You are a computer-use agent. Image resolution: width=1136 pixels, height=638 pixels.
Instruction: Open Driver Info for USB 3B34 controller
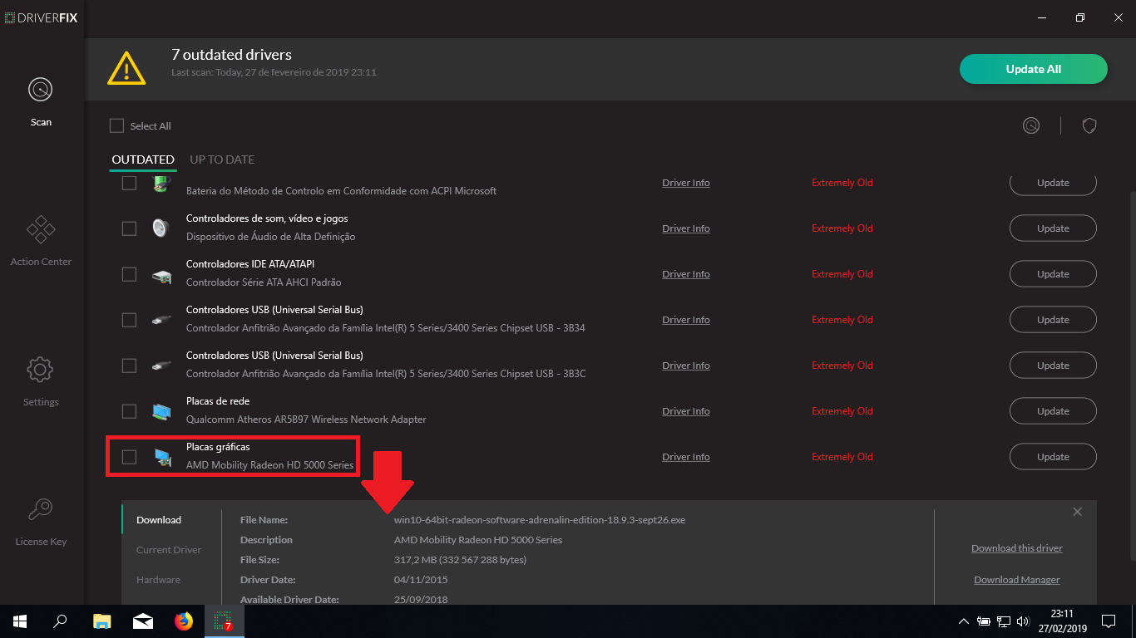click(686, 320)
